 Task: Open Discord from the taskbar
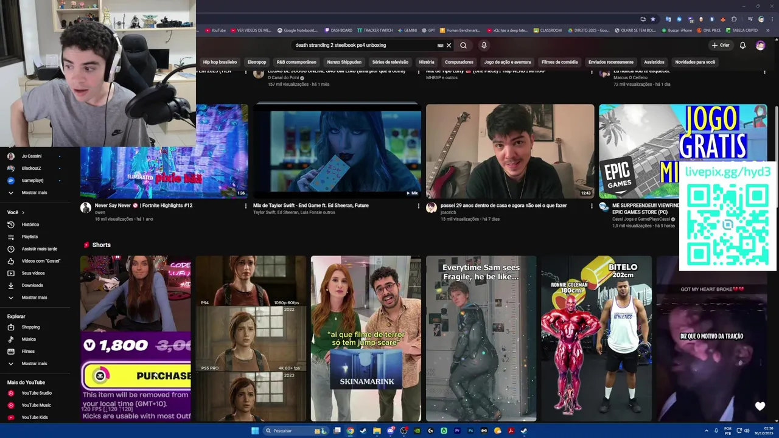[390, 431]
